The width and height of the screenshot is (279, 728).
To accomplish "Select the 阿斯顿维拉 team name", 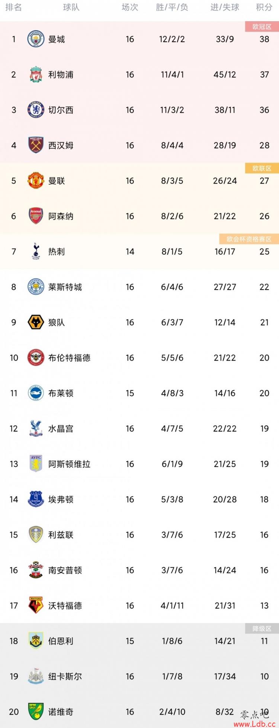I will pyautogui.click(x=69, y=464).
